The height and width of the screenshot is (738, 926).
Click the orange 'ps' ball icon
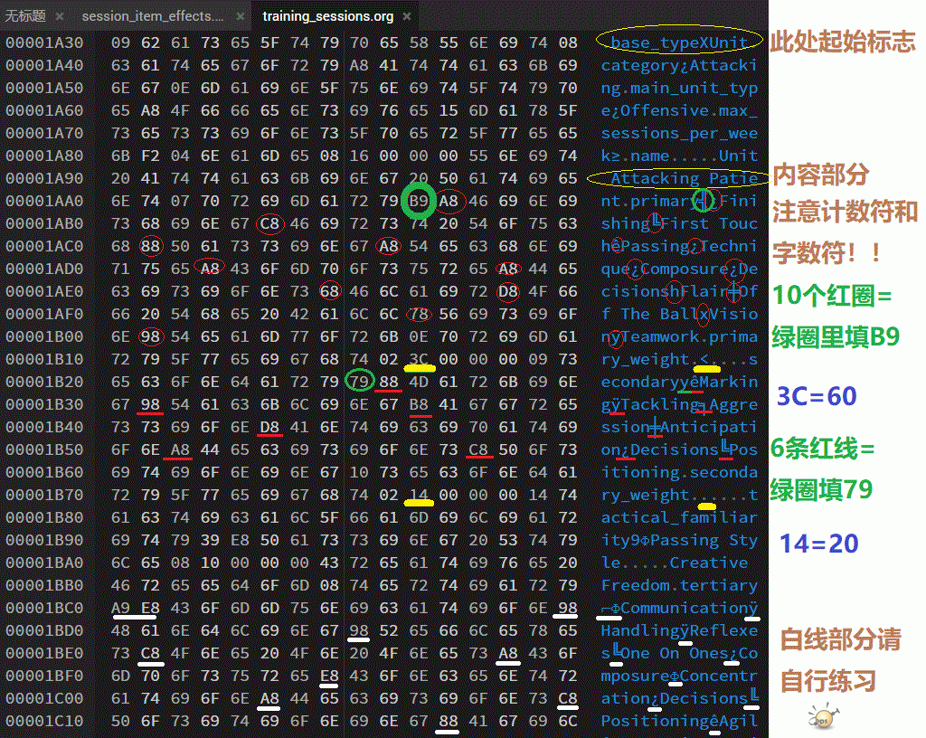pos(819,718)
